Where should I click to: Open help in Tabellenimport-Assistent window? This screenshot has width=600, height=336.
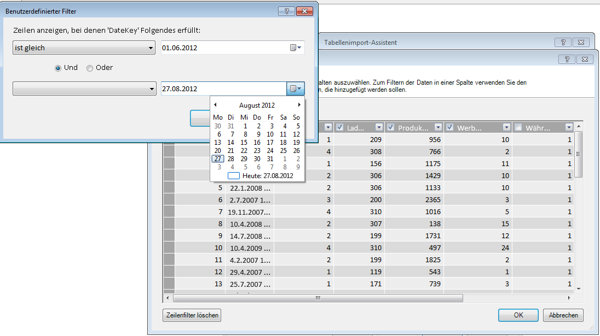pyautogui.click(x=563, y=43)
